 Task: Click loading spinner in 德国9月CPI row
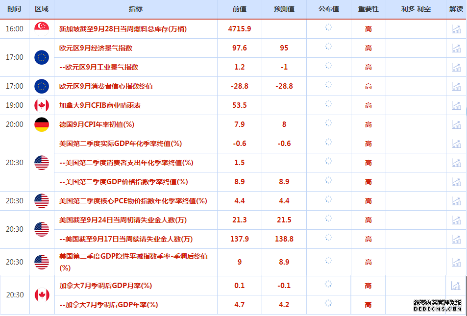click(x=328, y=124)
